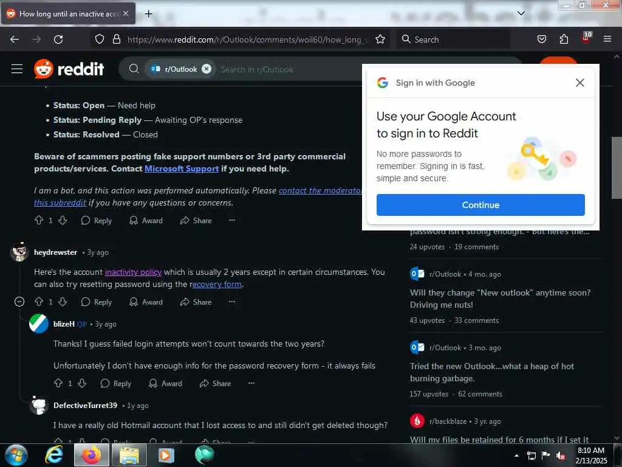The width and height of the screenshot is (622, 467).
Task: Close the Sign in with Google popup
Action: [x=580, y=83]
